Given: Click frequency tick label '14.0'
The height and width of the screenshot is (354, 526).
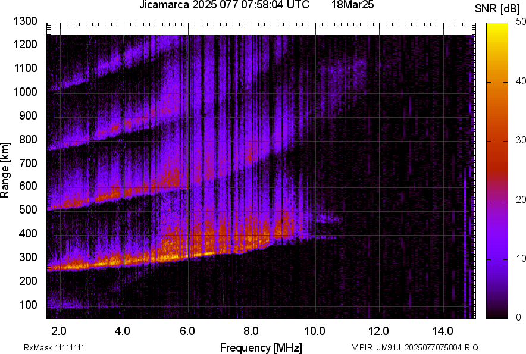Looking at the screenshot, I should (x=443, y=331).
